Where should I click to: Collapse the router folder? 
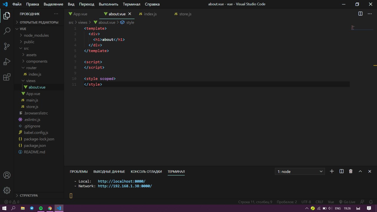coord(39,68)
